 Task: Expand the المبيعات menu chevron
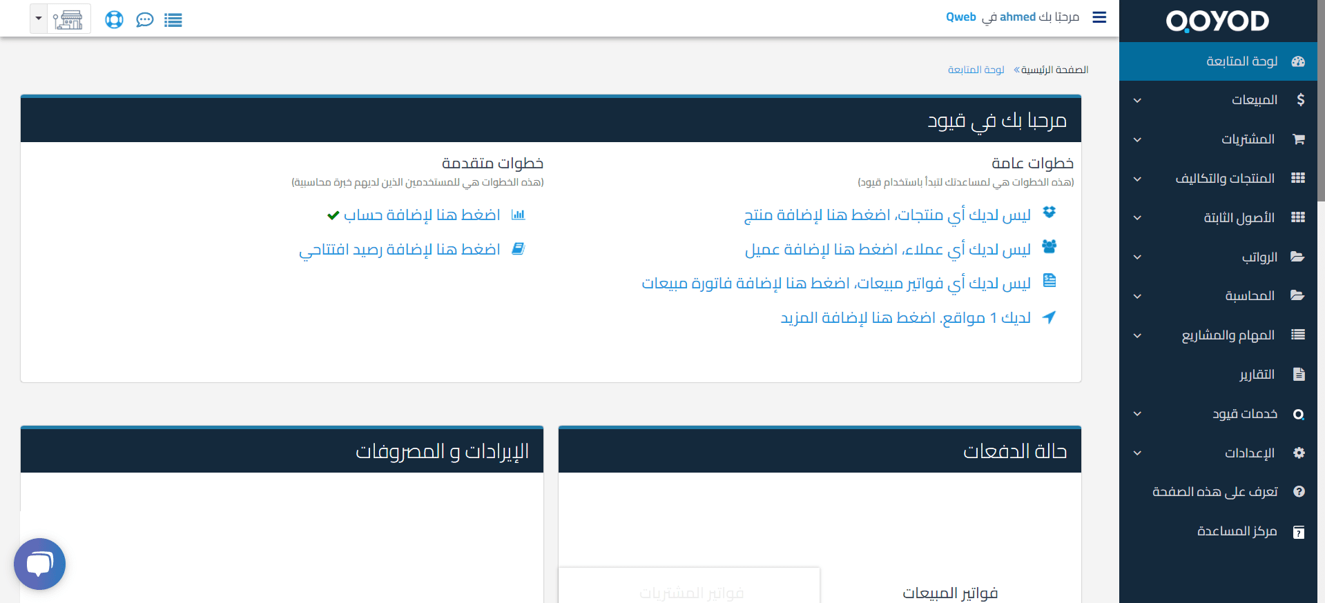(1137, 101)
